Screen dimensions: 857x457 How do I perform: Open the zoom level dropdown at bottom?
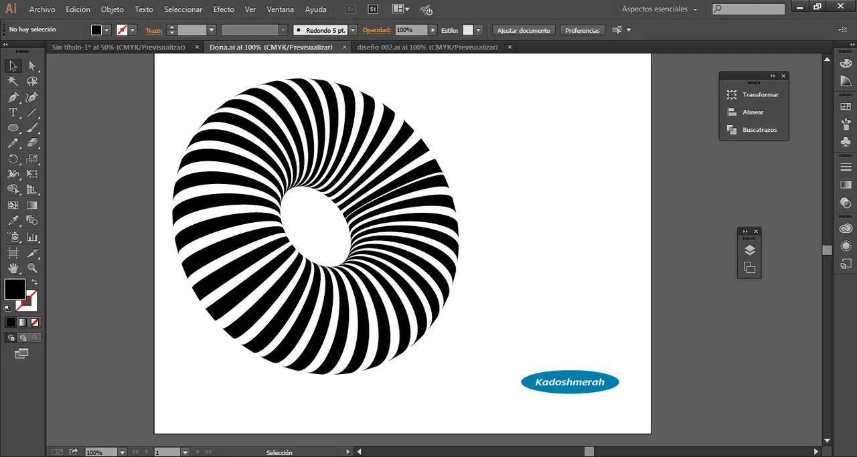pos(121,452)
